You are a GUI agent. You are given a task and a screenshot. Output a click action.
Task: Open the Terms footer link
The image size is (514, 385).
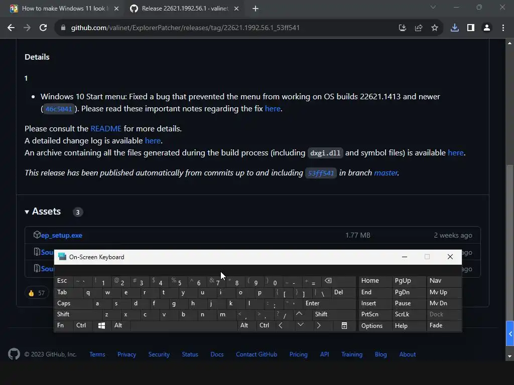coord(97,354)
